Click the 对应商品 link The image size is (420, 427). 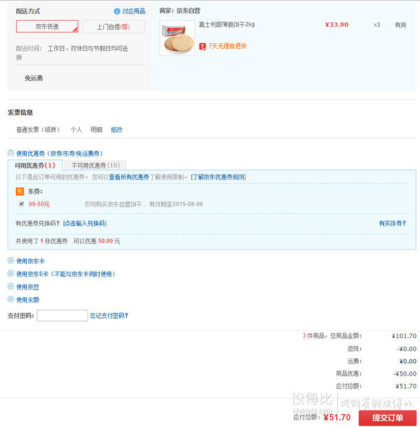coord(134,11)
